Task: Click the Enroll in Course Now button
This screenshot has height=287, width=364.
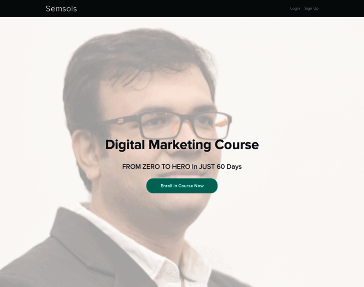Action: pos(182,186)
